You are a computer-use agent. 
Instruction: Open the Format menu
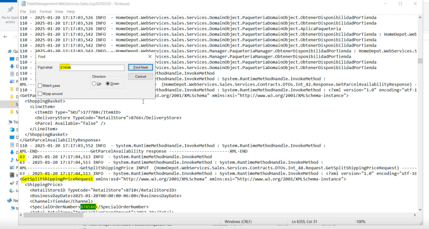point(45,11)
